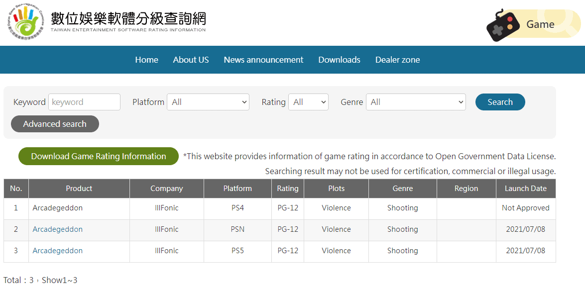Screen dimensions: 585x289
Task: Click the Product column header
Action: click(79, 189)
